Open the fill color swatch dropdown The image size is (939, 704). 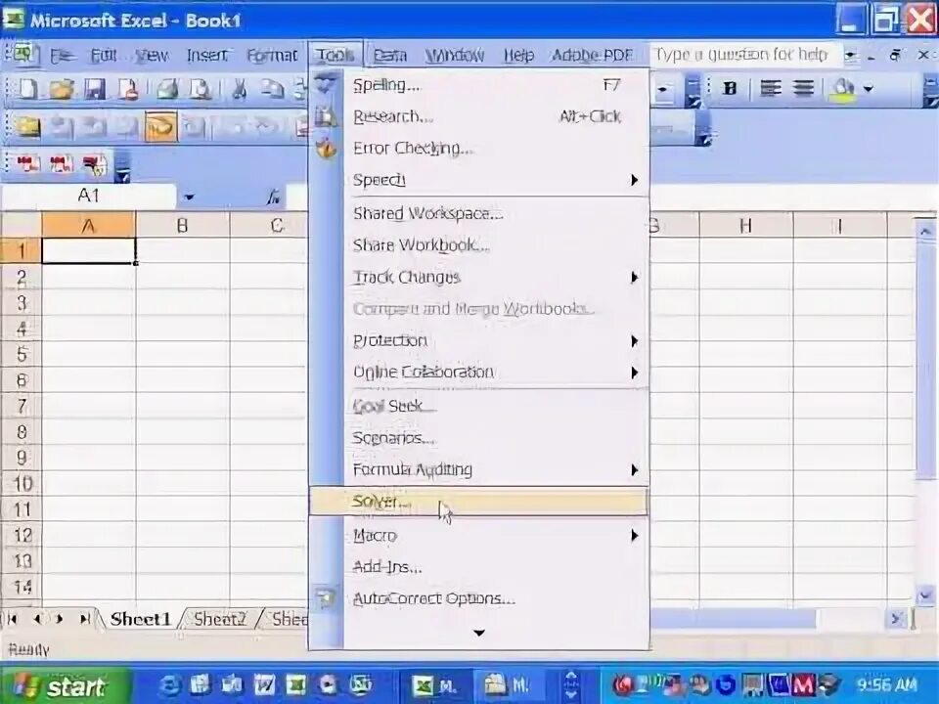pos(868,90)
